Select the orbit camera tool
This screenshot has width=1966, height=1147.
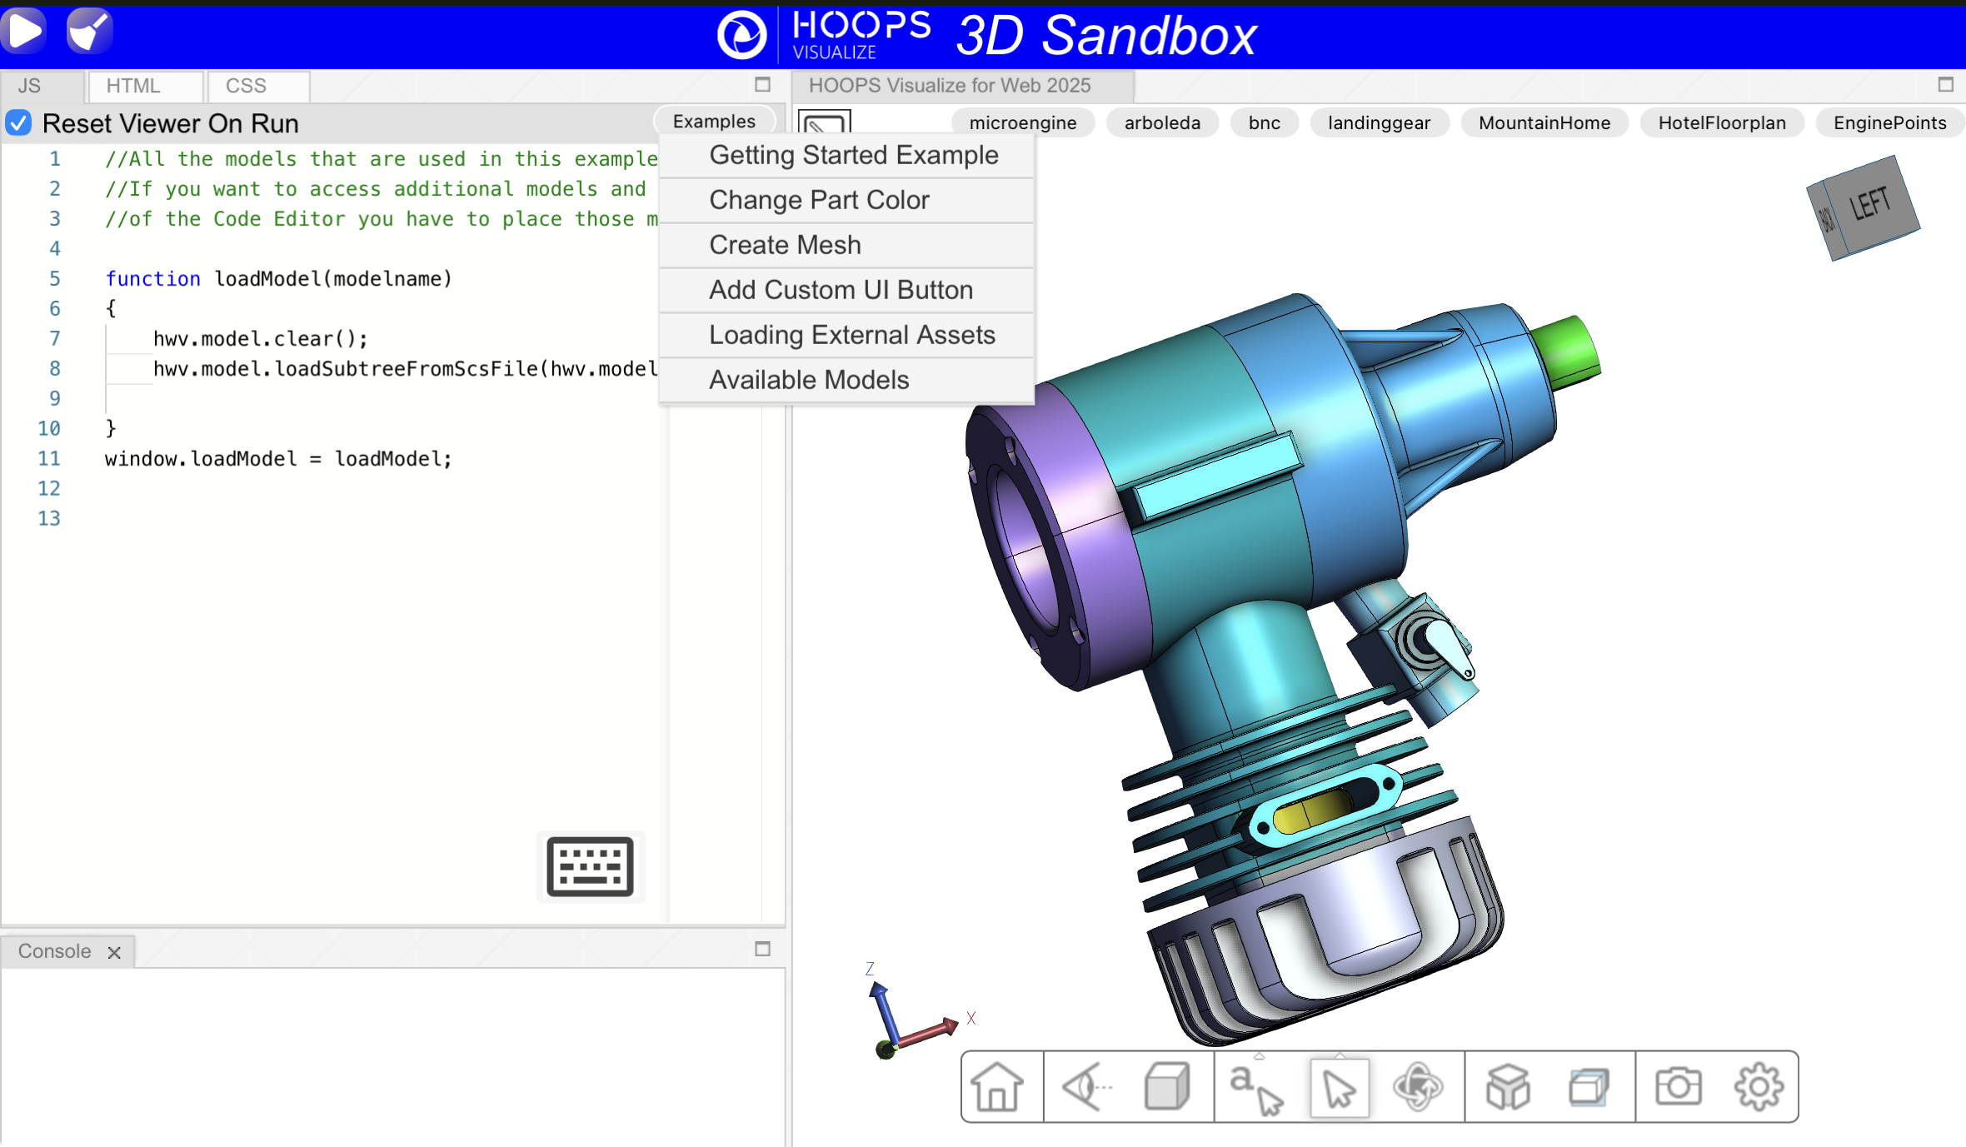tap(1417, 1087)
